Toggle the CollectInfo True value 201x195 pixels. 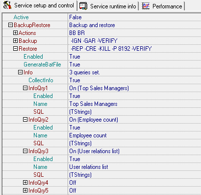(x=134, y=80)
